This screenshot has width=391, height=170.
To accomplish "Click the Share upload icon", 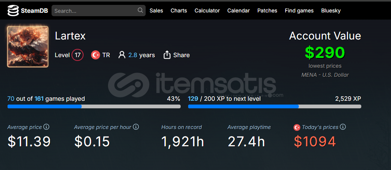I will 167,55.
